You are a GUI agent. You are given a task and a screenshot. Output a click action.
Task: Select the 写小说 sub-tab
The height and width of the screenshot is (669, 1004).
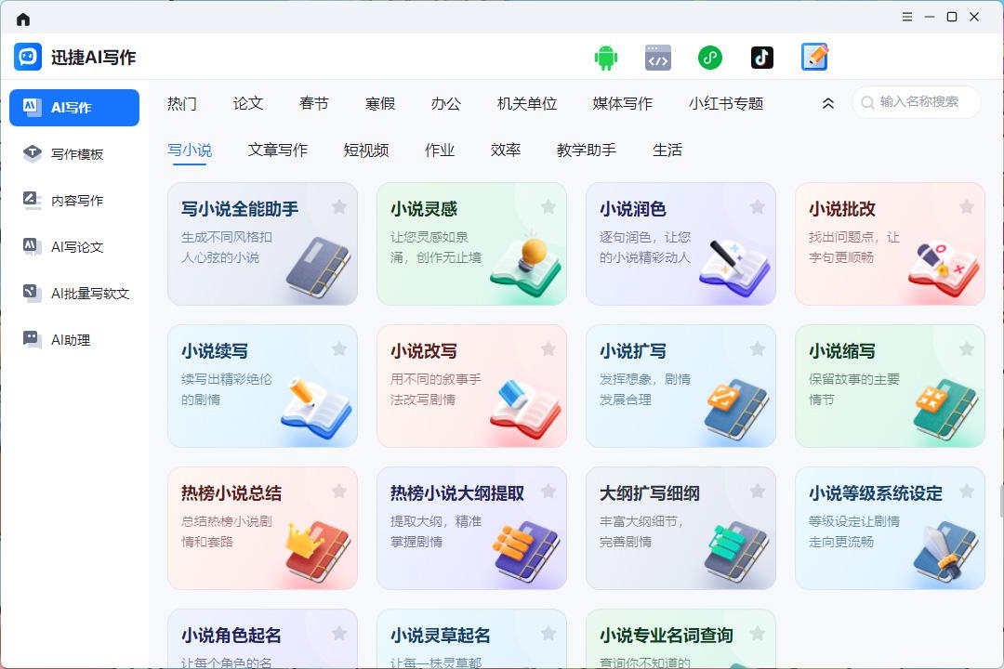[190, 151]
